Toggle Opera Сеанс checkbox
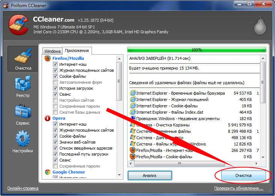The image size is (275, 196). [x=55, y=160]
